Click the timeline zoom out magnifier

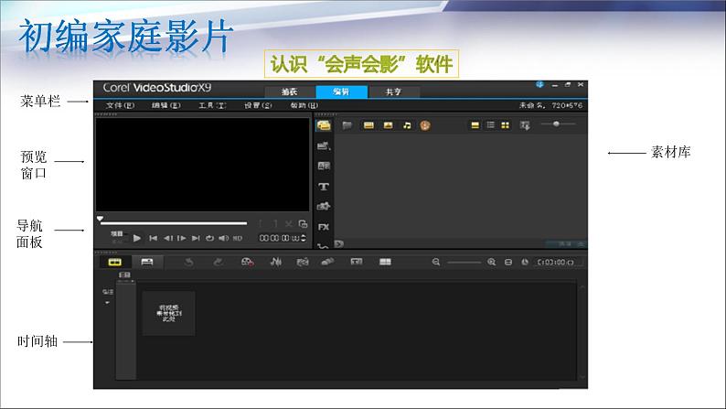(436, 263)
